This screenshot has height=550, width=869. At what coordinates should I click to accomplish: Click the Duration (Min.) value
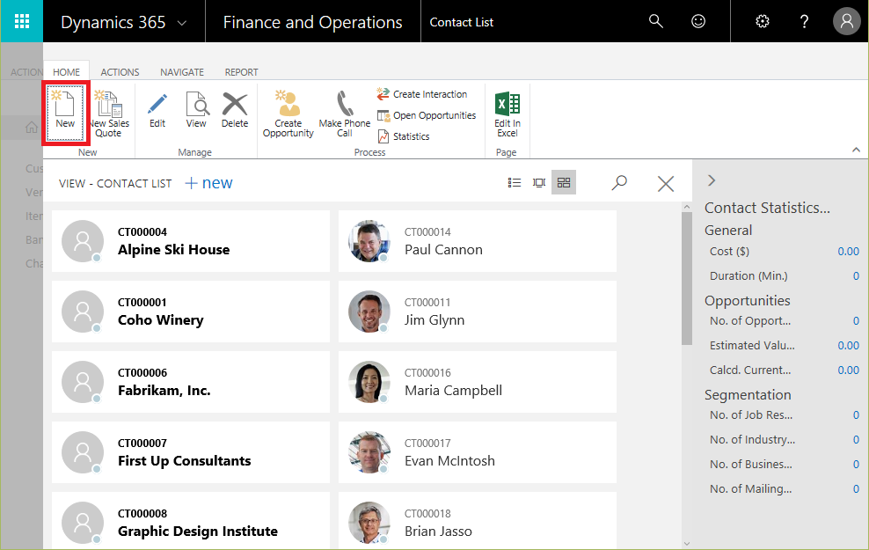856,276
